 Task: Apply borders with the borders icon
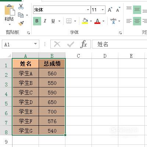pyautogui.click(x=69, y=21)
